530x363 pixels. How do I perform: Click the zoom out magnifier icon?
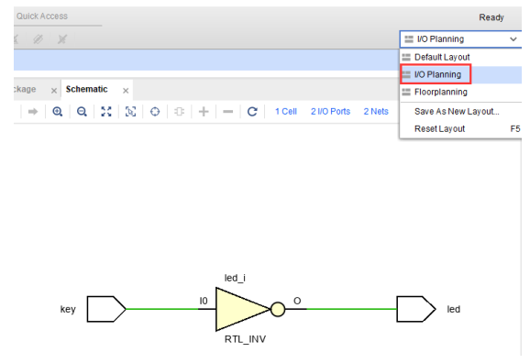click(82, 112)
